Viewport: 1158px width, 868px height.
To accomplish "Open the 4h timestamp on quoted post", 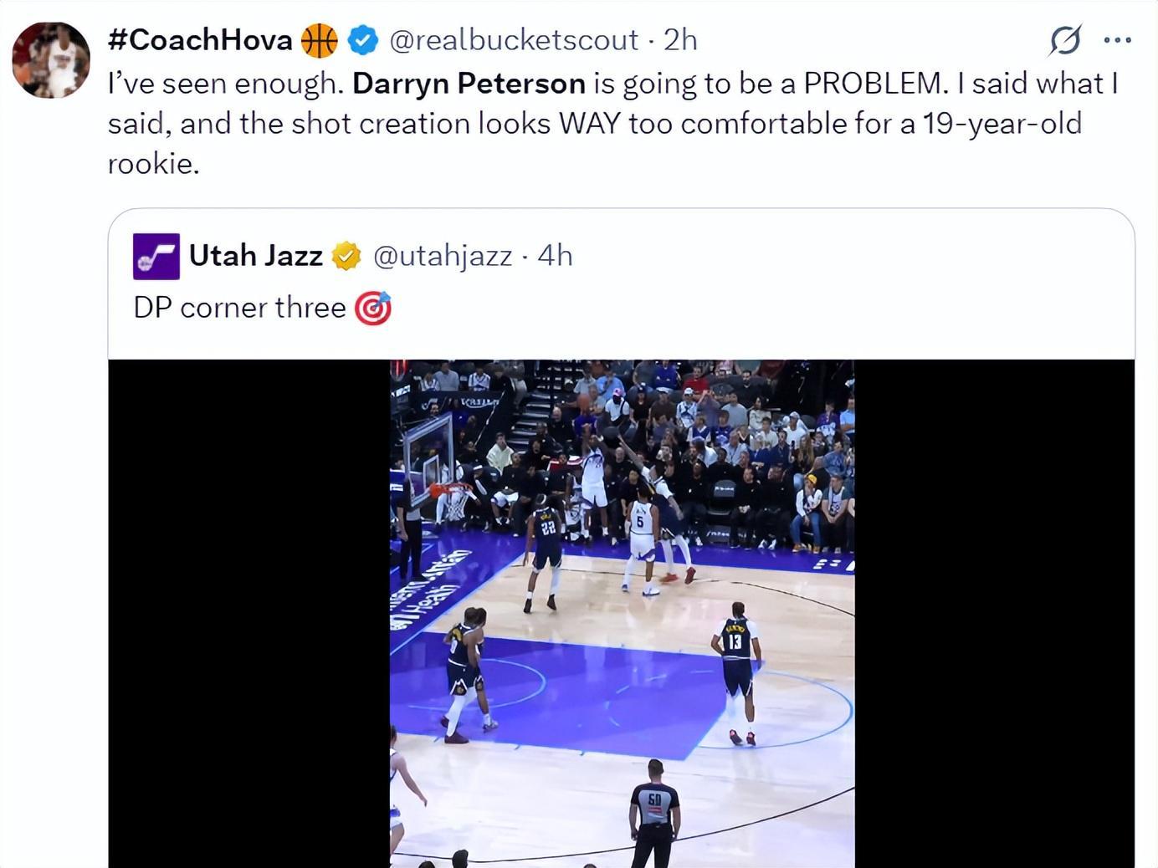I will [x=555, y=255].
